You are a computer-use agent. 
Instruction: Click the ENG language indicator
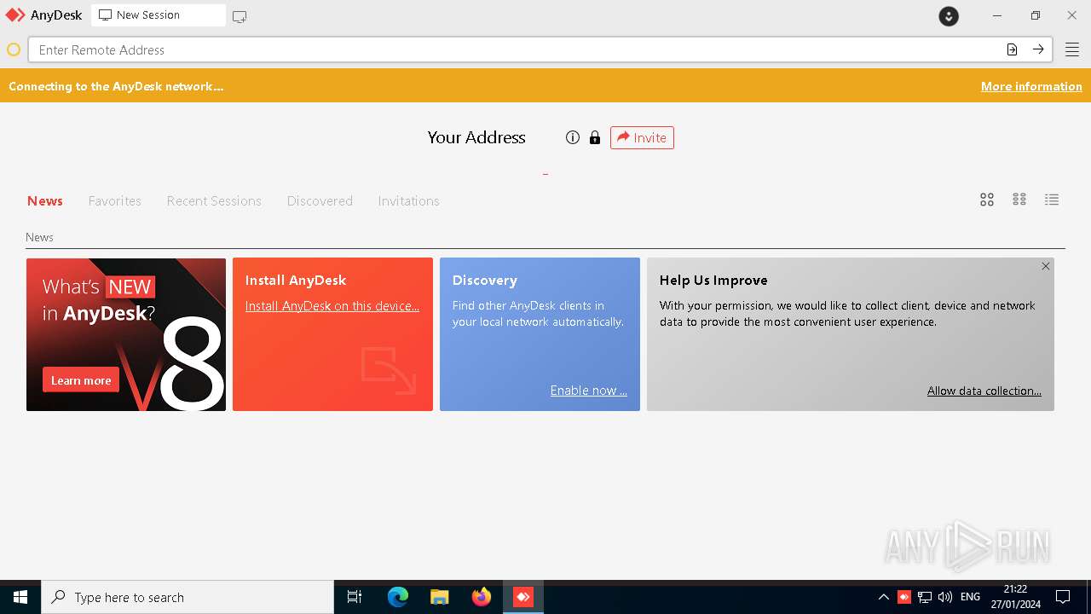coord(970,597)
